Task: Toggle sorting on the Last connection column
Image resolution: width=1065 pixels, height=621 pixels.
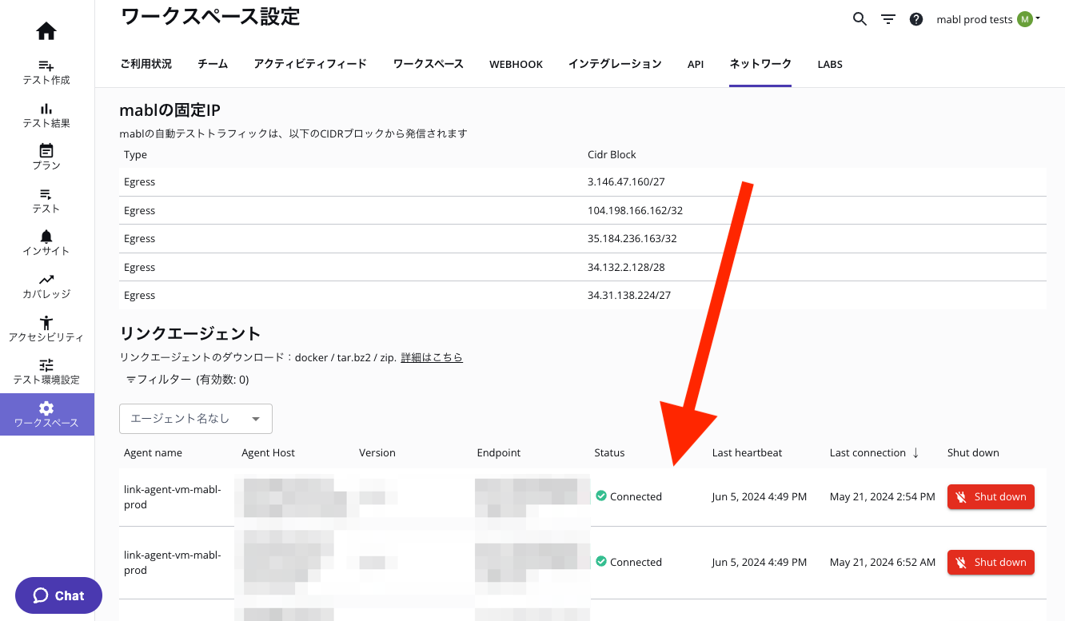Action: (x=875, y=452)
